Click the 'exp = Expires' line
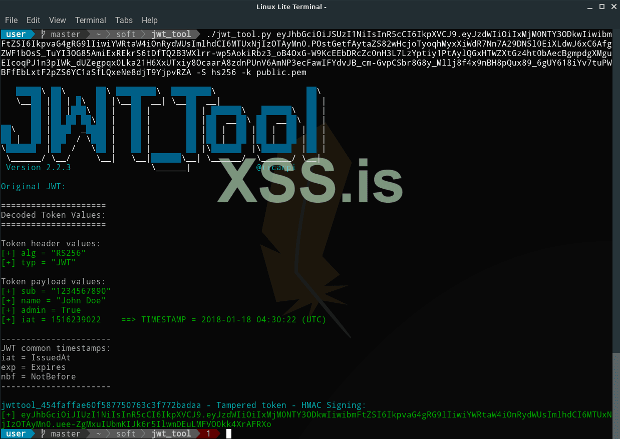The height and width of the screenshot is (439, 620). pyautogui.click(x=33, y=367)
